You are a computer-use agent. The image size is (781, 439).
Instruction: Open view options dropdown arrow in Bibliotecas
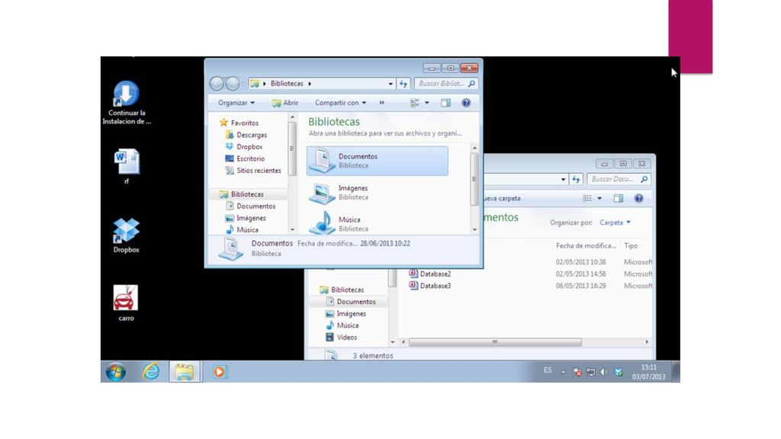(427, 103)
